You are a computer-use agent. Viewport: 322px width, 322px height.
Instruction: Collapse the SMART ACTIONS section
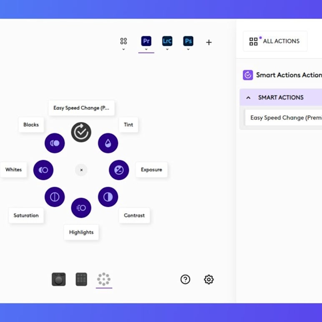tap(249, 98)
